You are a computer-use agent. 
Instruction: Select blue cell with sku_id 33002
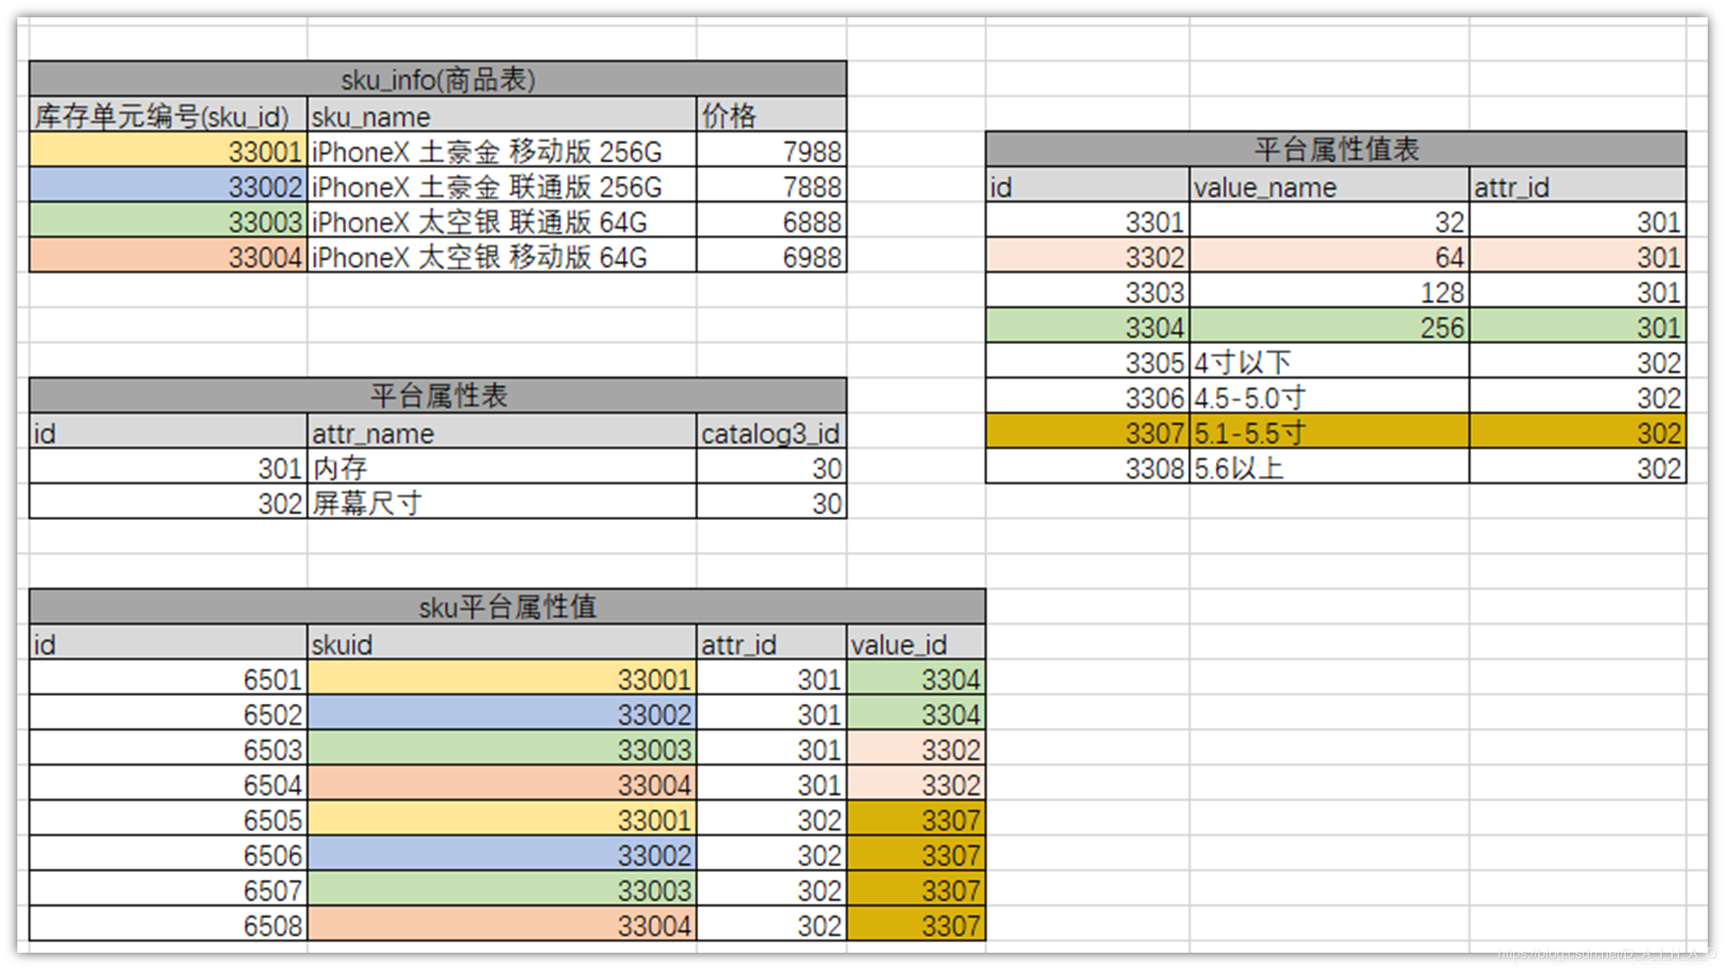pyautogui.click(x=168, y=186)
